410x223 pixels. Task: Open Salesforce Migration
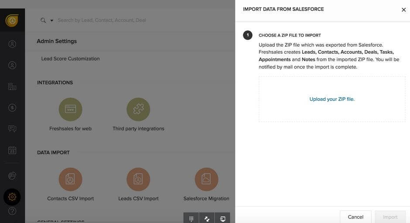click(206, 179)
